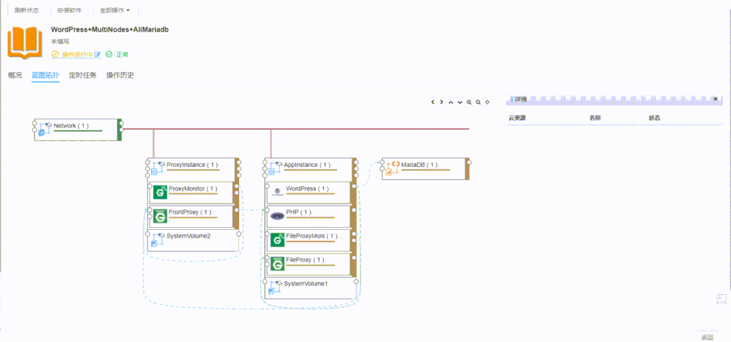Click the 刷新状态 refresh button
Viewport: 731px width, 342px height.
pyautogui.click(x=26, y=9)
